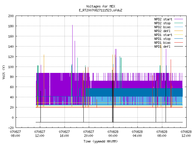Click the black NPD1 defl legend line

coord(178,46)
